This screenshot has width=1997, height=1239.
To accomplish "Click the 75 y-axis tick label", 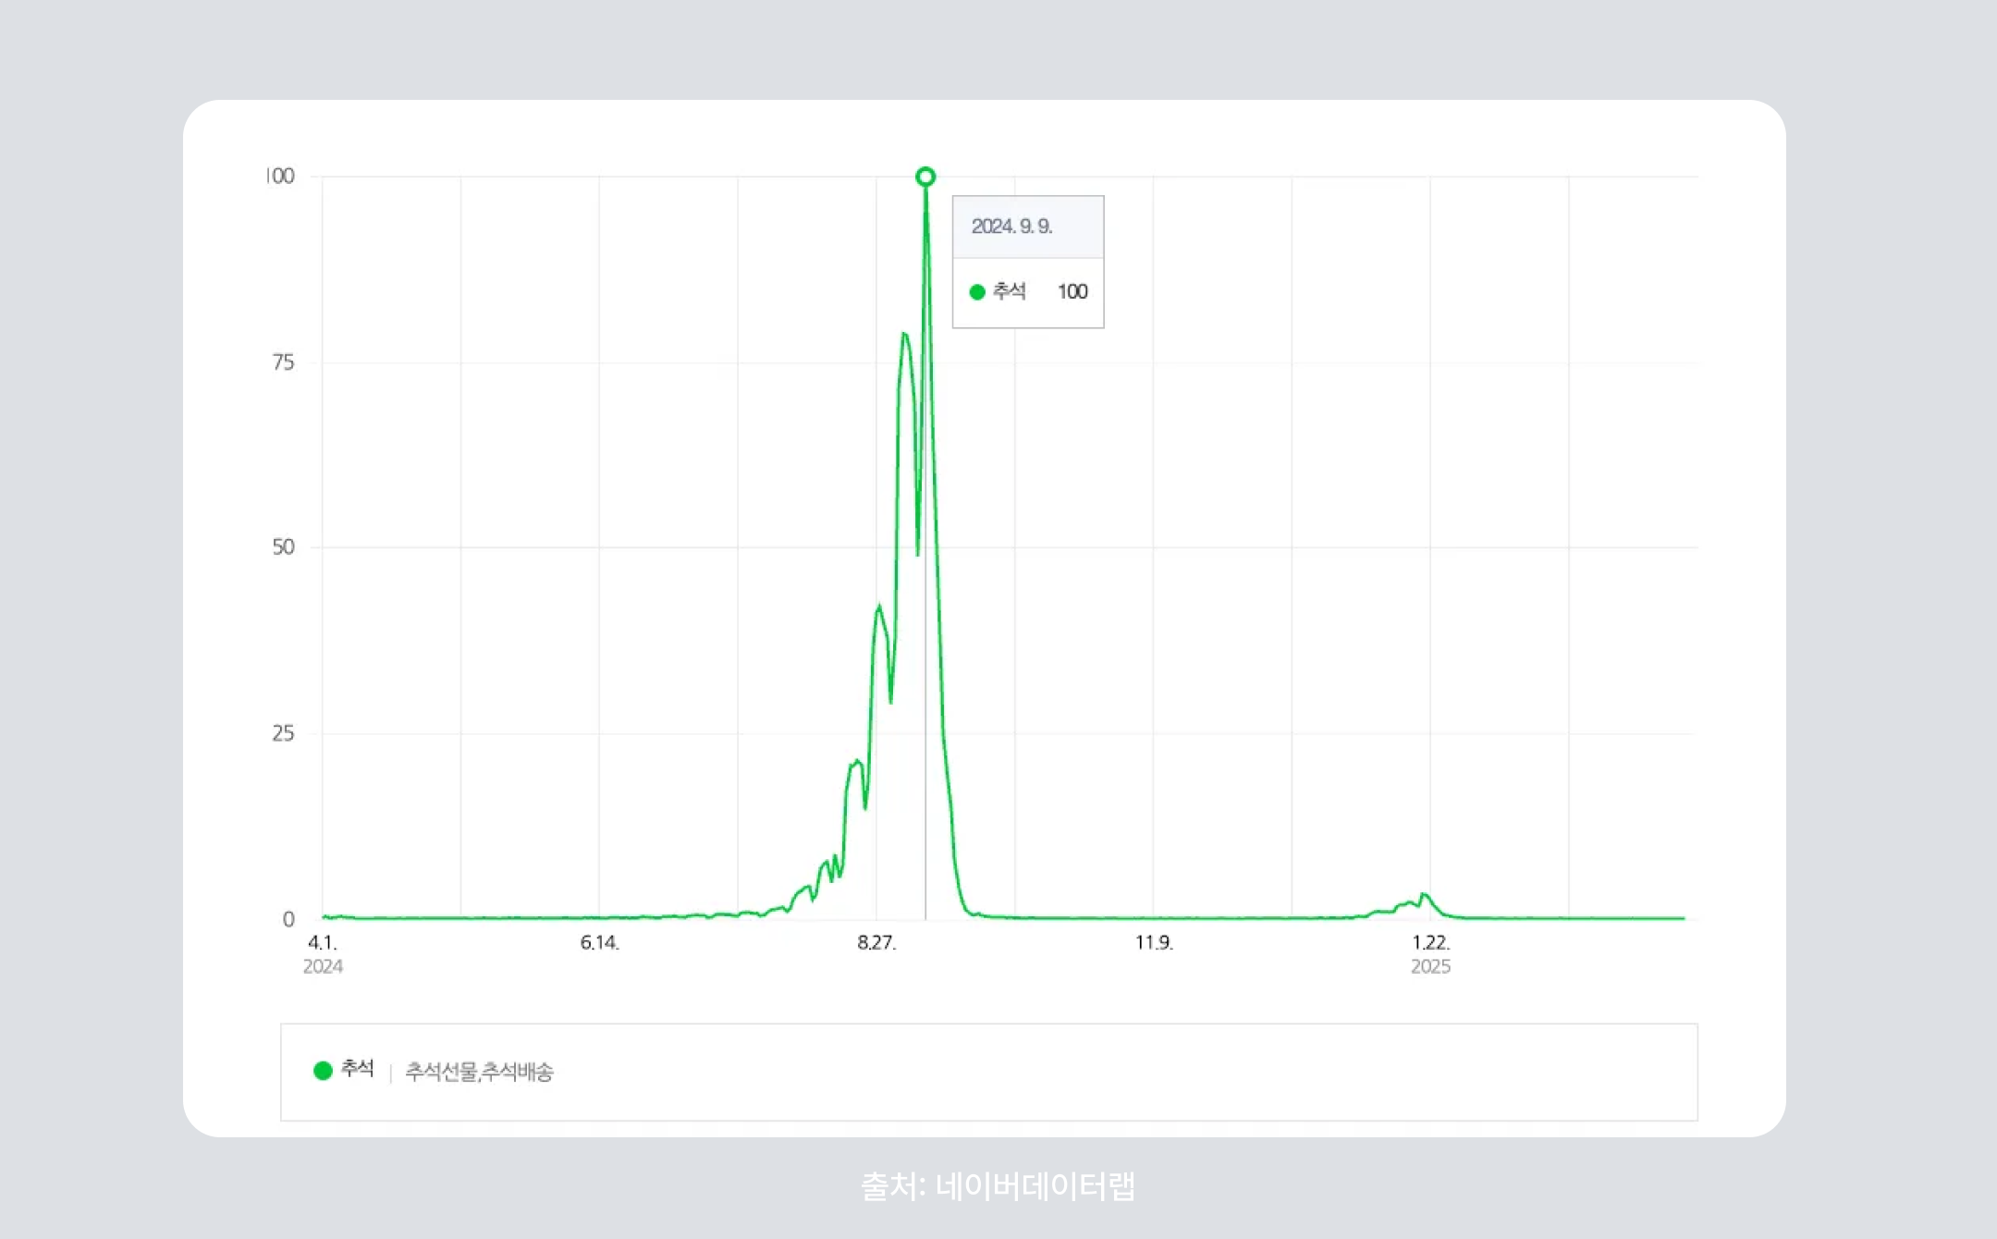I will (x=283, y=362).
